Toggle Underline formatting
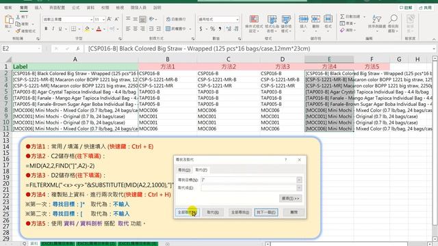The height and width of the screenshot is (246, 438). tap(60, 29)
